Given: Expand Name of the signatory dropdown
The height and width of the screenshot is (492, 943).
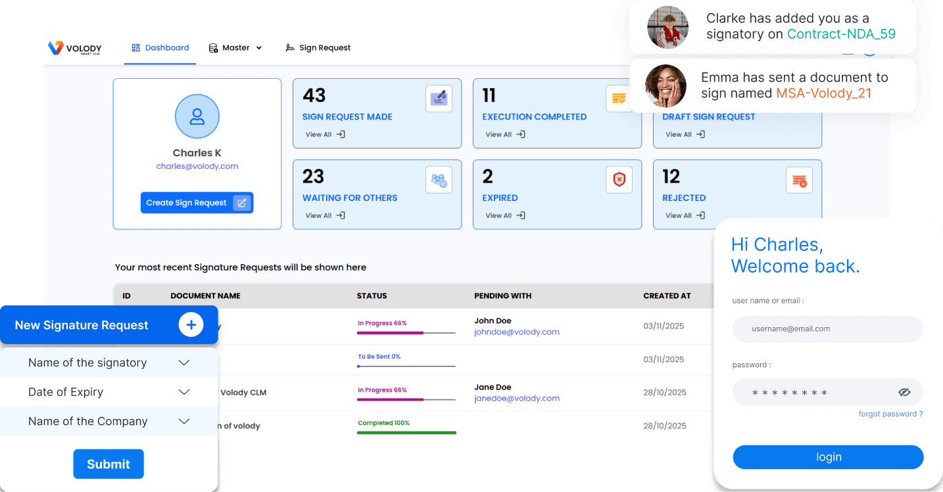Looking at the screenshot, I should click(x=109, y=363).
